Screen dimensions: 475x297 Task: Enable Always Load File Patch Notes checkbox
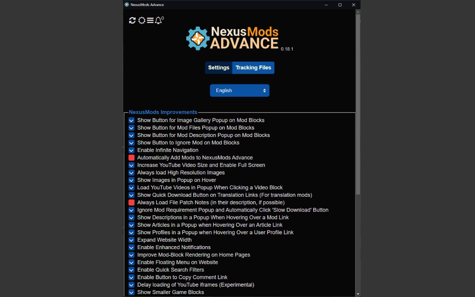131,203
